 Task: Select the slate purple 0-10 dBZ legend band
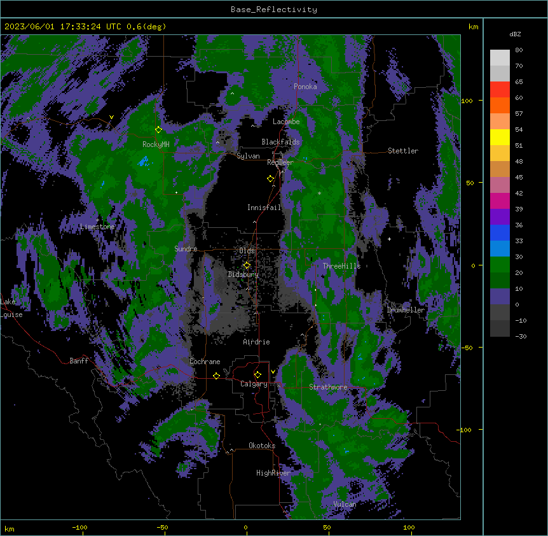(500, 297)
